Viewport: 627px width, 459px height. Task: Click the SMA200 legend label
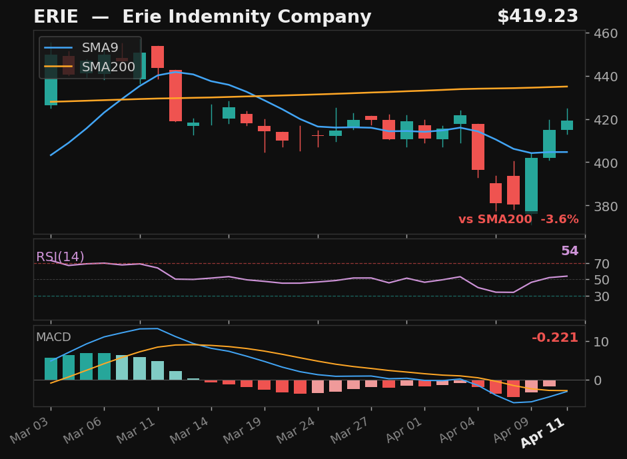tap(109, 67)
